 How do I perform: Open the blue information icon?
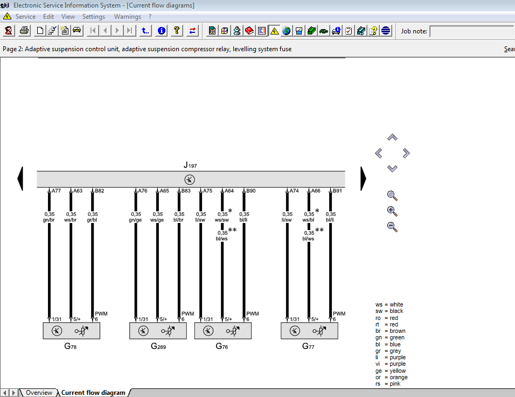[x=161, y=31]
